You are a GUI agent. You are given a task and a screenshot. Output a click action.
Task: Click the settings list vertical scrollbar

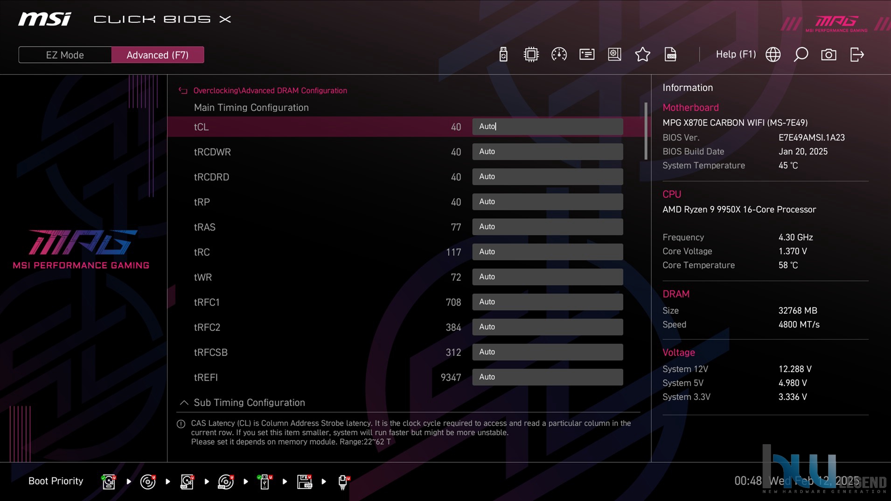pyautogui.click(x=646, y=131)
